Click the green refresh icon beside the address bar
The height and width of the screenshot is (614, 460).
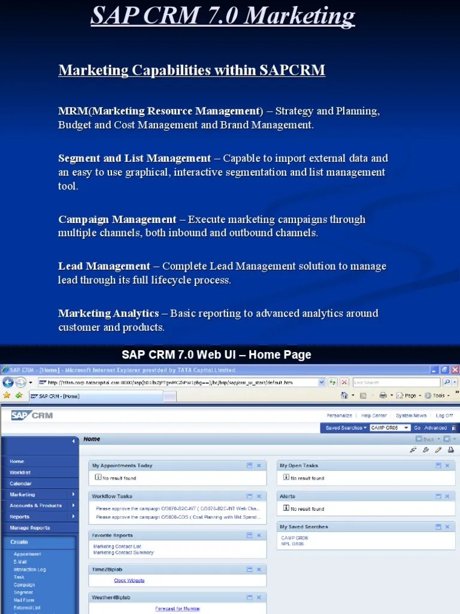point(332,382)
